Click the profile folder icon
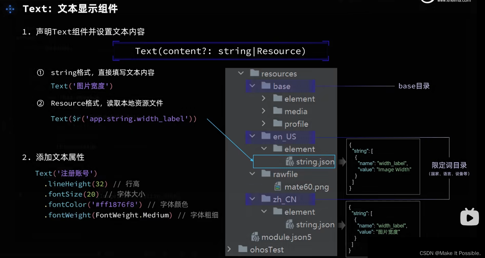Image resolution: width=485 pixels, height=258 pixels. coord(278,123)
